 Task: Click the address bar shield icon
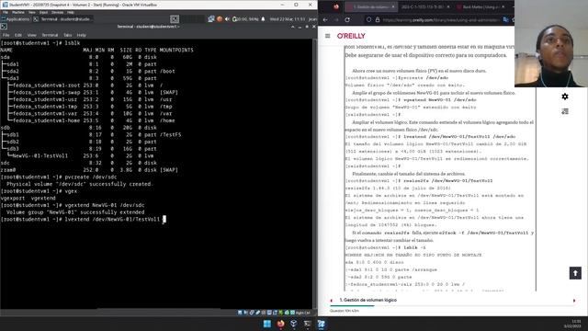(369, 19)
